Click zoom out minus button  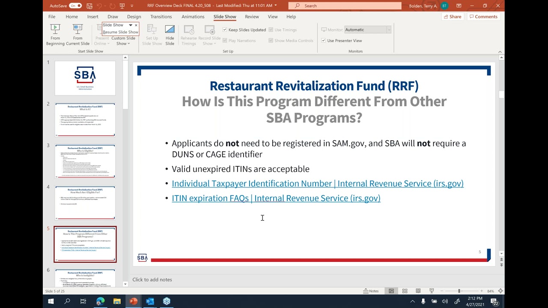pyautogui.click(x=441, y=291)
